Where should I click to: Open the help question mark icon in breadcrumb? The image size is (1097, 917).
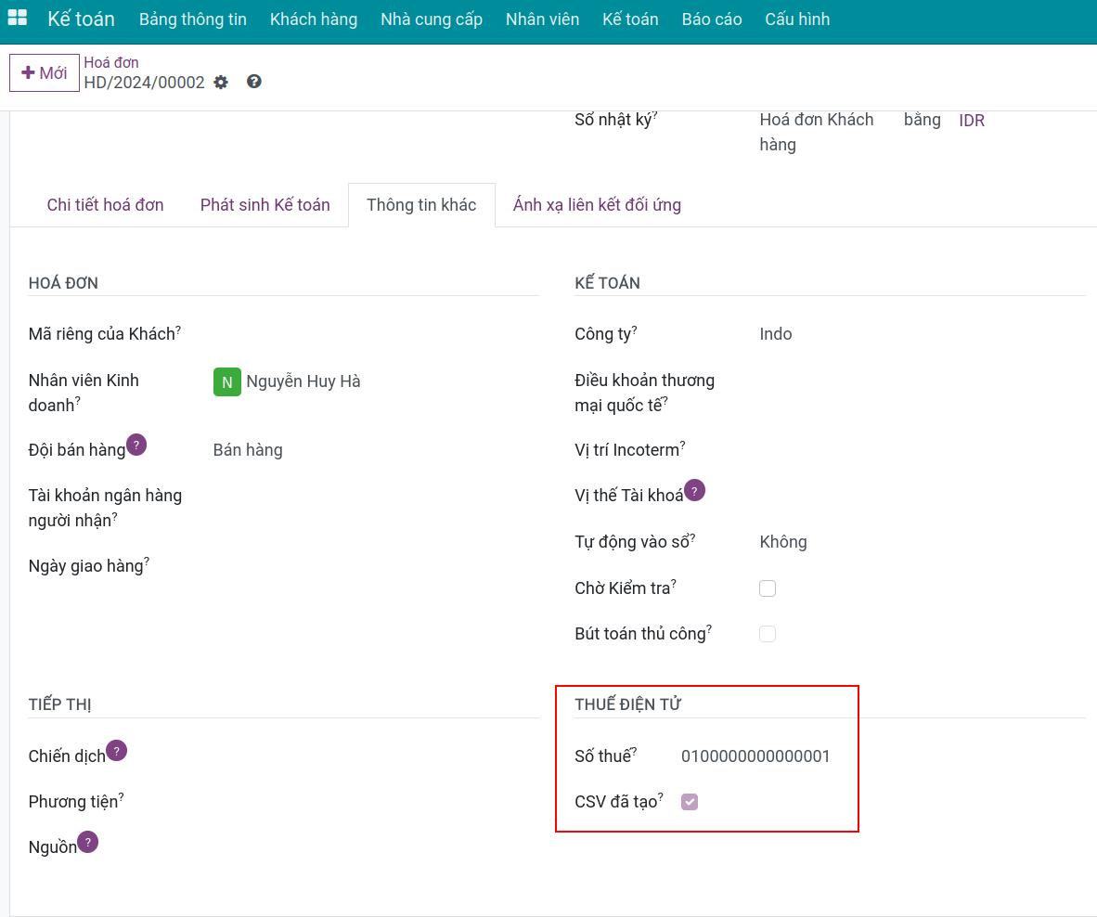254,82
